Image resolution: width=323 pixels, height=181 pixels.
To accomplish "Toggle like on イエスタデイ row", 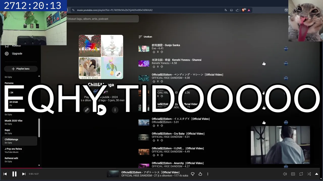I will coord(264,122).
